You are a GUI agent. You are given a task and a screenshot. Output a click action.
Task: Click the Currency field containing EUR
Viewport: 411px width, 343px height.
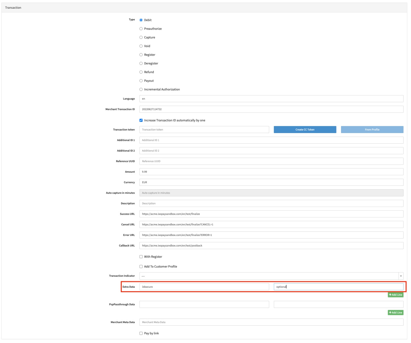(271, 182)
